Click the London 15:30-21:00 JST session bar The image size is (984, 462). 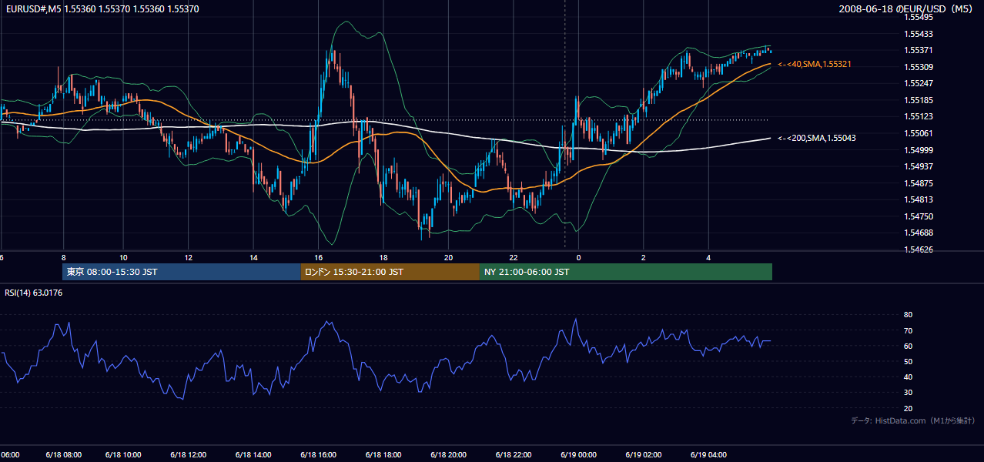click(x=390, y=272)
